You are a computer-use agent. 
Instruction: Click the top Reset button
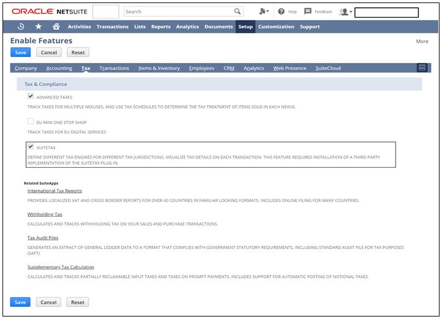78,53
